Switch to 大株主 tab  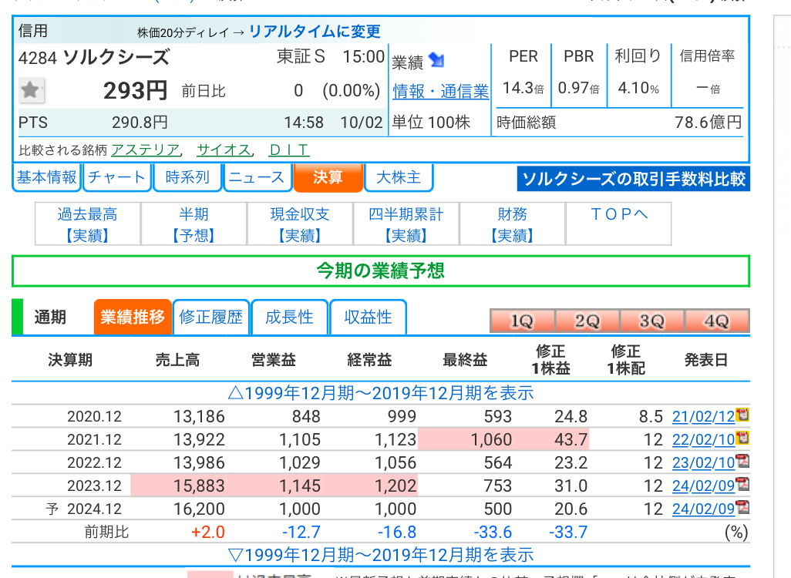[x=399, y=177]
